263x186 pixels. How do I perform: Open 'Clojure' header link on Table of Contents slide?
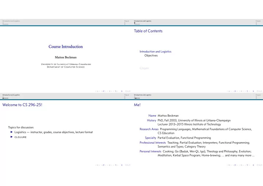coord(258,21)
